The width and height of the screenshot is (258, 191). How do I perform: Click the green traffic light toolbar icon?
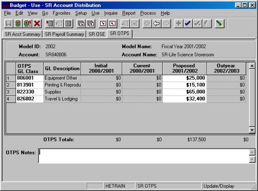tap(17, 24)
